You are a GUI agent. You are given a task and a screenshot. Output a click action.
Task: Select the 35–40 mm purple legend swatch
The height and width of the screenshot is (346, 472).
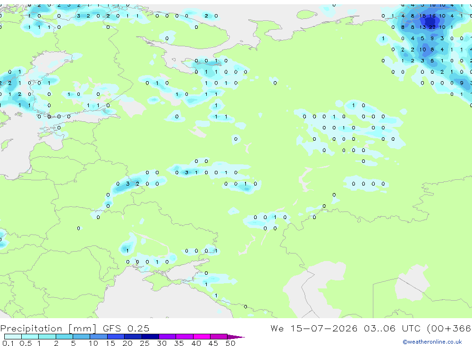tap(185, 337)
